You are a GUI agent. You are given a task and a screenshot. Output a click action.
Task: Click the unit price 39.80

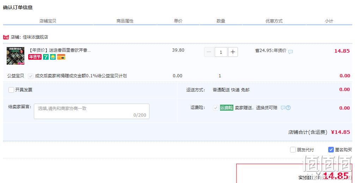pyautogui.click(x=178, y=50)
